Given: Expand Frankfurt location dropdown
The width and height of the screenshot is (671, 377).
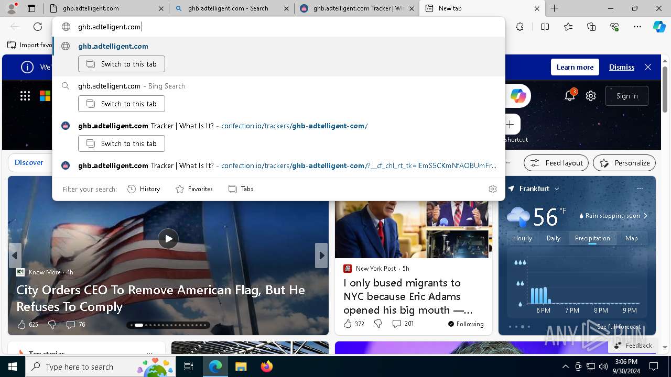Looking at the screenshot, I should click(x=557, y=189).
